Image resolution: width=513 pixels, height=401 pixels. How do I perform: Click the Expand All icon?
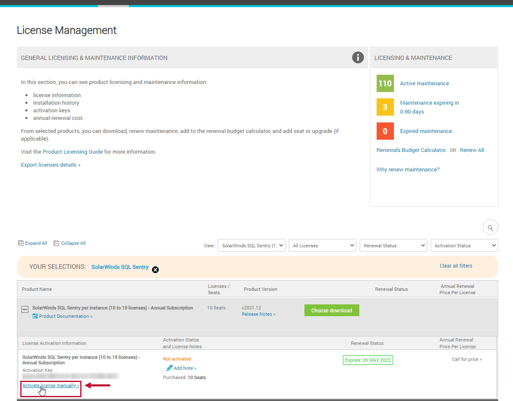21,243
